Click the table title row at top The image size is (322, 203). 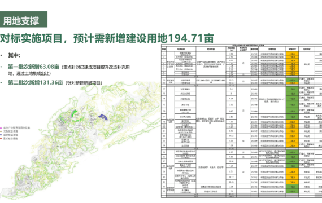tap(242, 45)
